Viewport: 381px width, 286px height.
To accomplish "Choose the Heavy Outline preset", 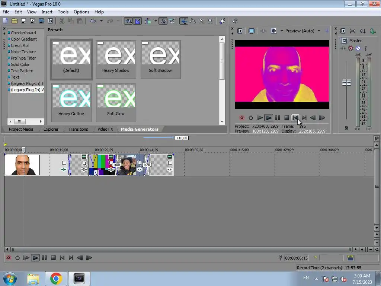I will [x=71, y=103].
